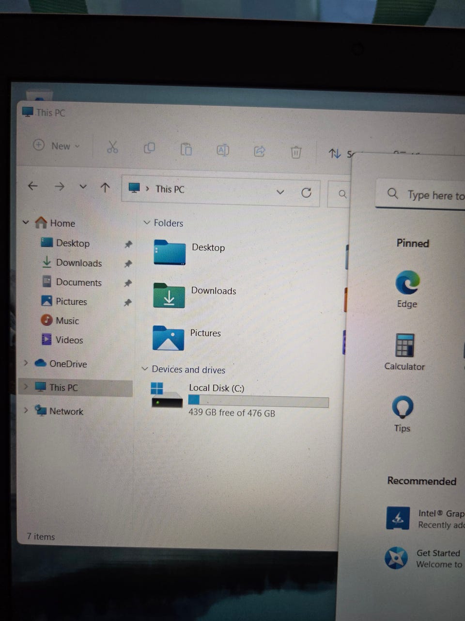Open Tips from Pinned apps
The height and width of the screenshot is (621, 465).
(403, 413)
